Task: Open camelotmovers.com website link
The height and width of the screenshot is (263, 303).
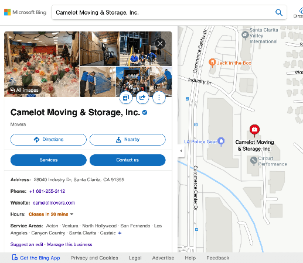Action: pos(54,203)
